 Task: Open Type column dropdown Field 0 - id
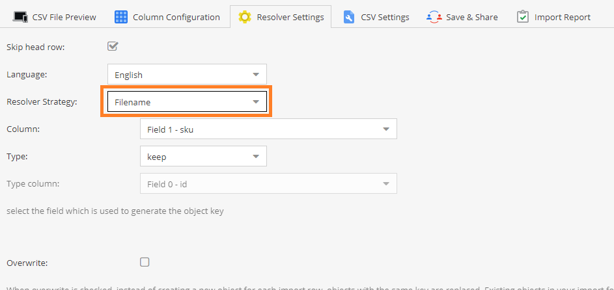(269, 184)
